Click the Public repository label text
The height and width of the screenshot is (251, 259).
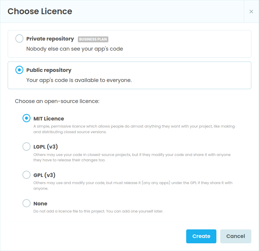[x=49, y=70]
